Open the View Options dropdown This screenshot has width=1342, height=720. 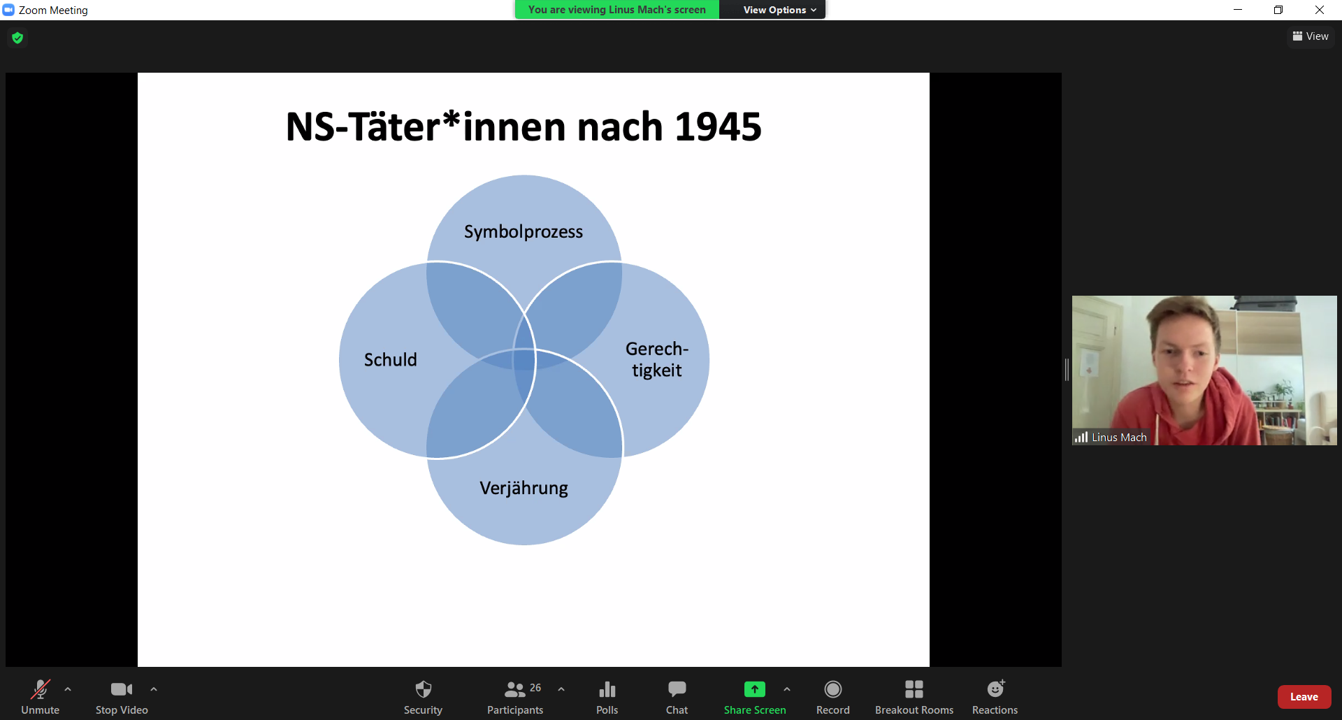779,10
